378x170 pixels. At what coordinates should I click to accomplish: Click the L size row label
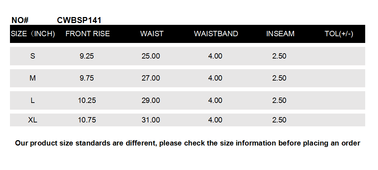(33, 100)
